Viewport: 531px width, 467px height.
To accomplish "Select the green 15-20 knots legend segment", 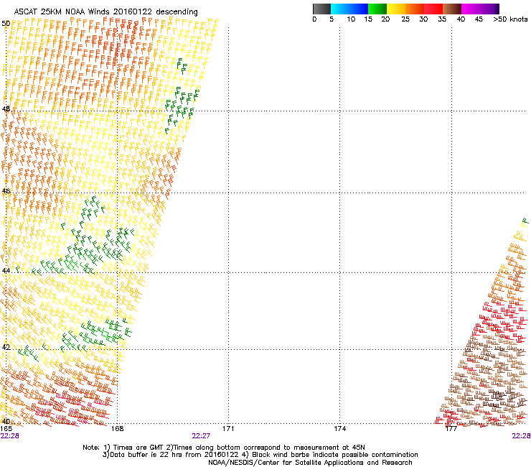I will (377, 9).
